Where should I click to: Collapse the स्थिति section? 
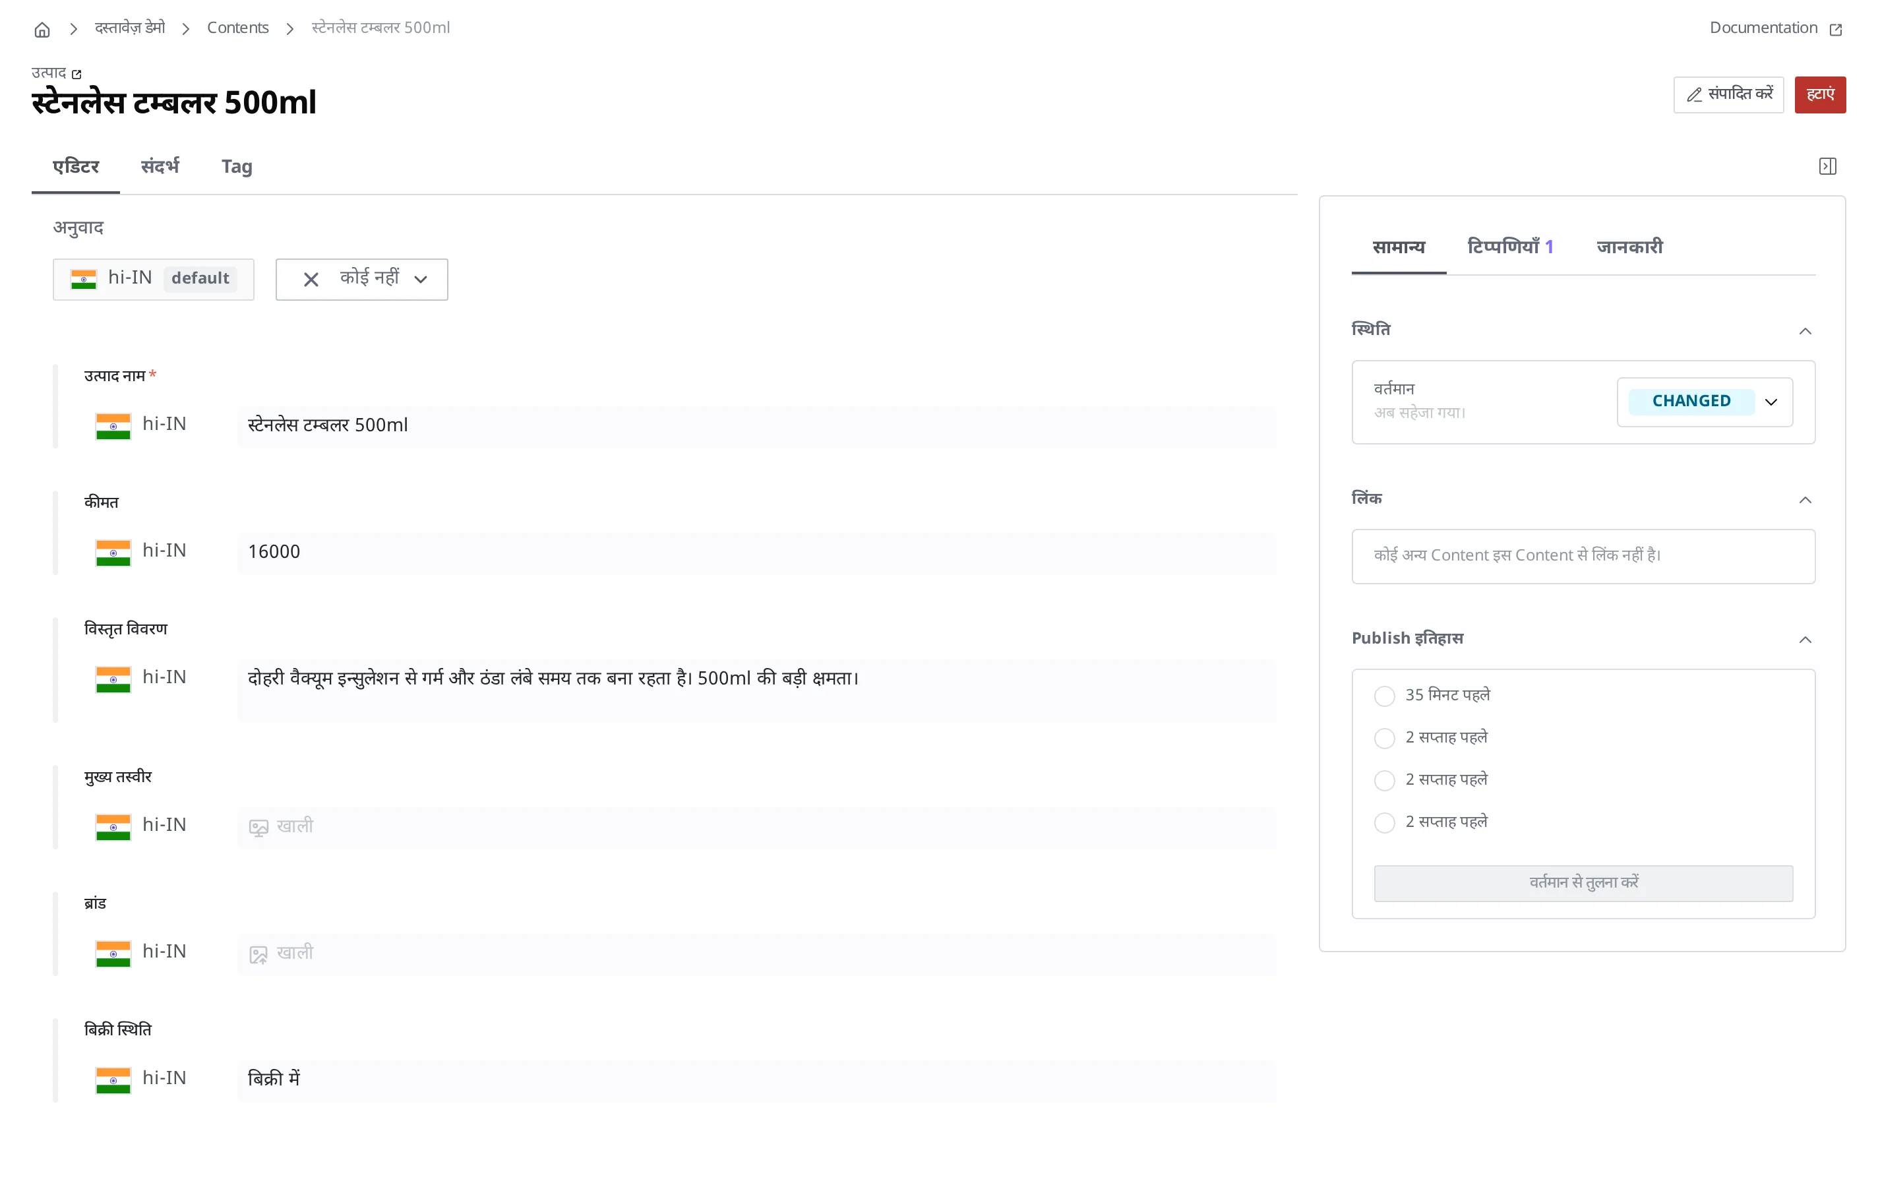point(1805,330)
